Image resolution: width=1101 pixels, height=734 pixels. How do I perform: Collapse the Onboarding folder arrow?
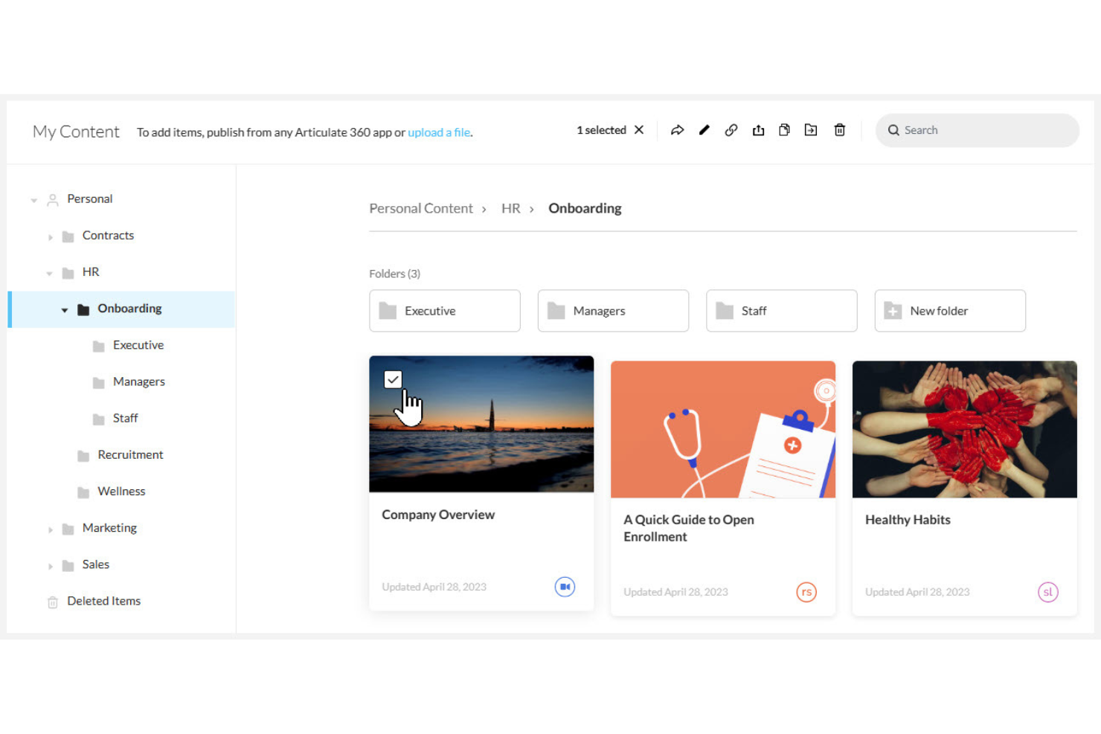pyautogui.click(x=65, y=310)
